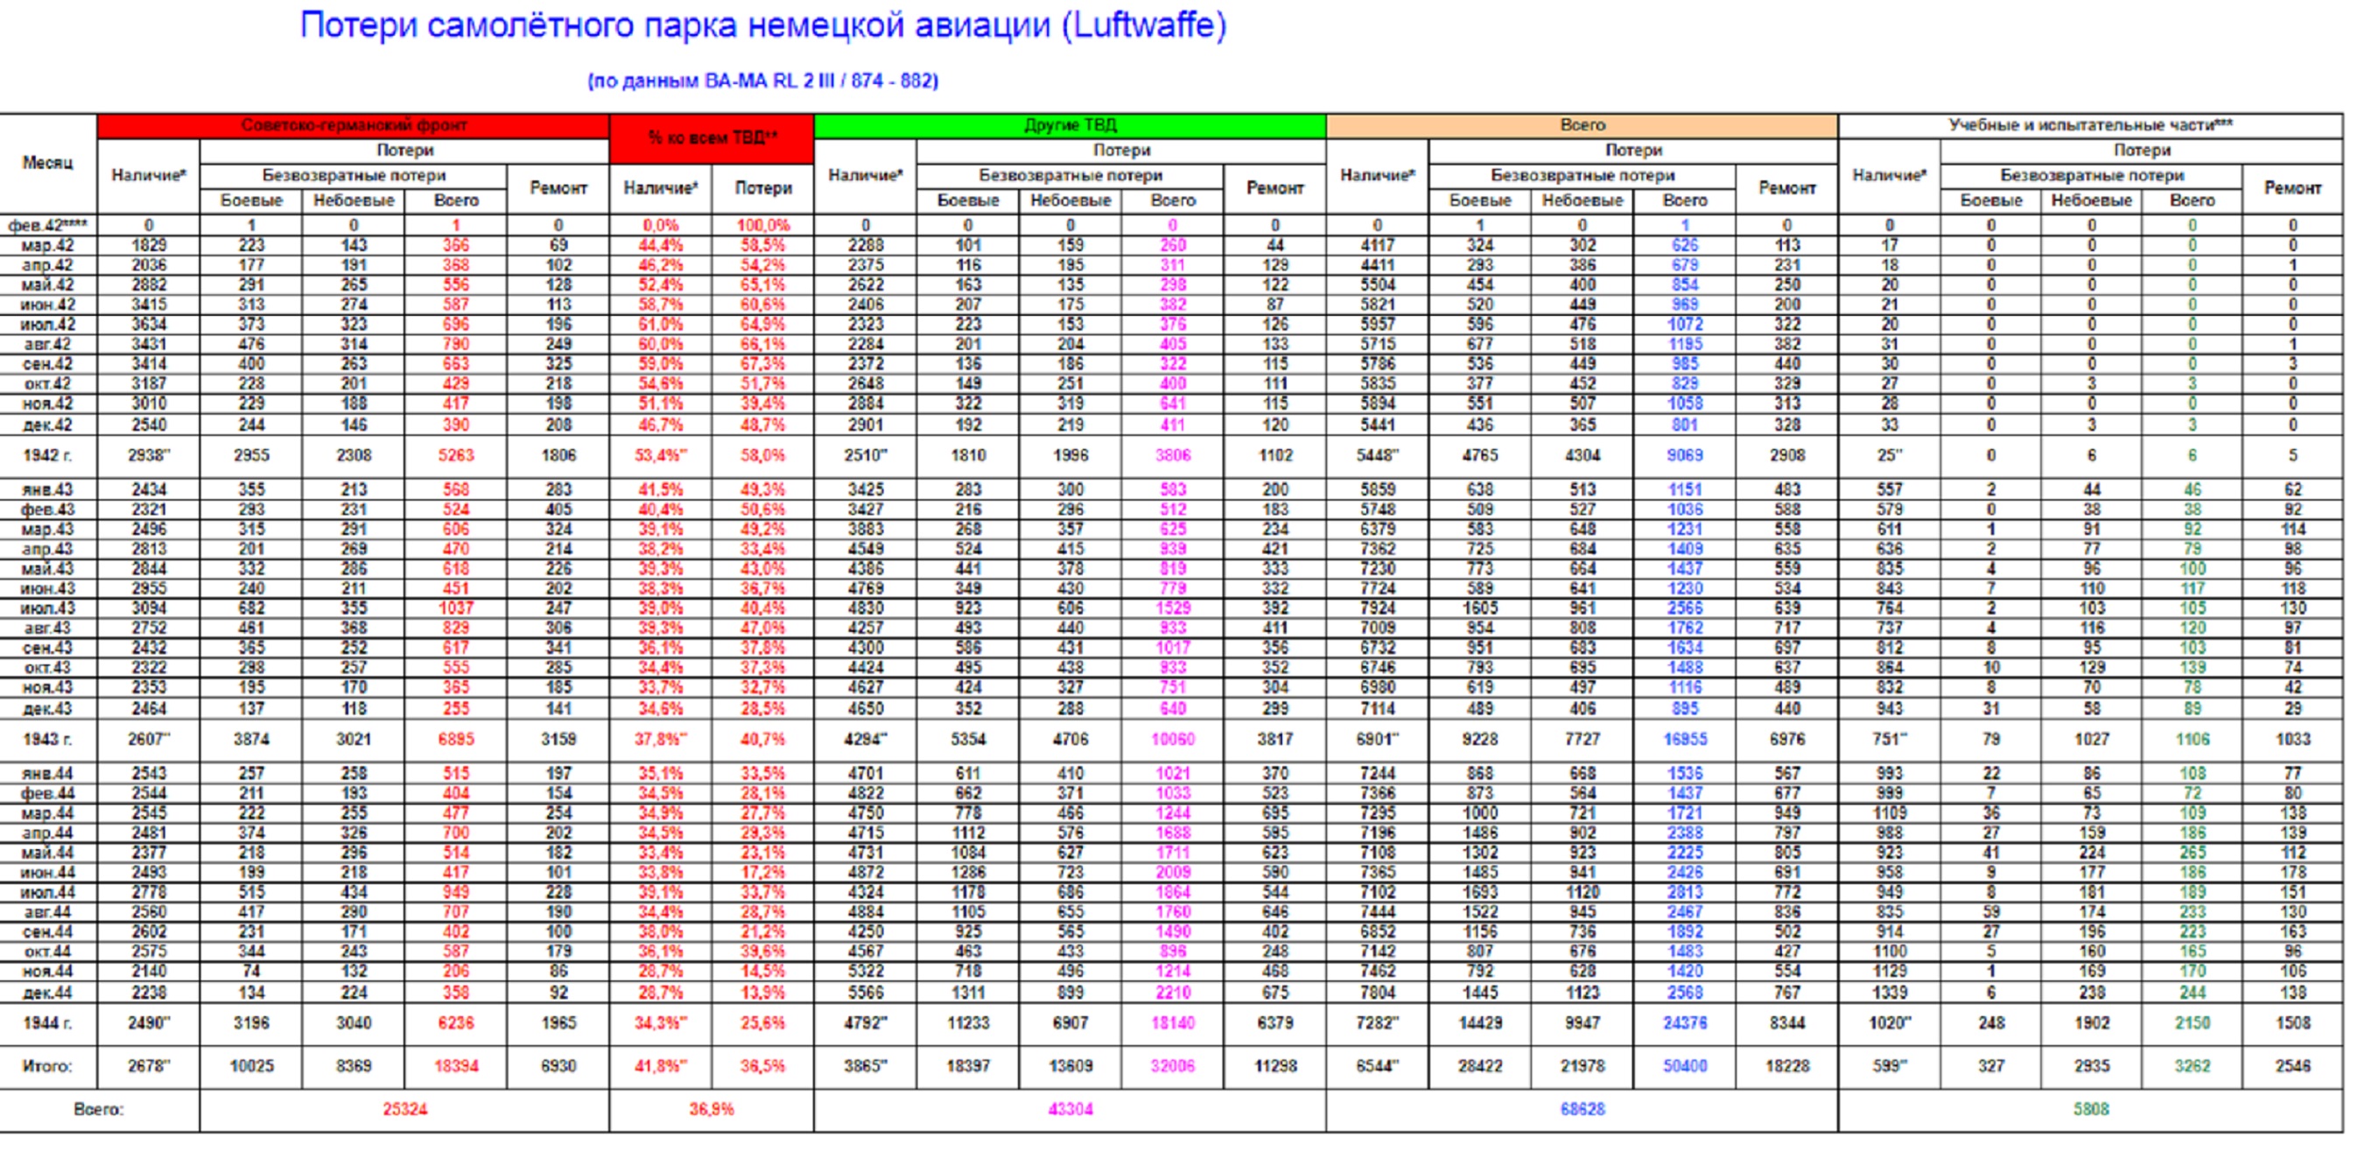The height and width of the screenshot is (1165, 2365).
Task: Click '58,0%' in the 1942 г. row
Action: point(763,455)
